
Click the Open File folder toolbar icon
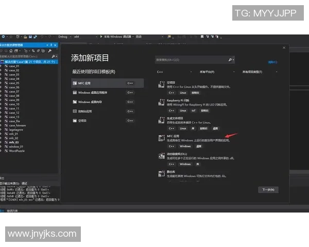click(25, 37)
